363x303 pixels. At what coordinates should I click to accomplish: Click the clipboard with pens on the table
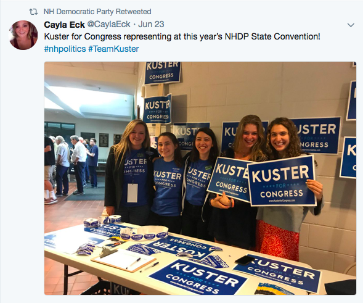click(124, 260)
